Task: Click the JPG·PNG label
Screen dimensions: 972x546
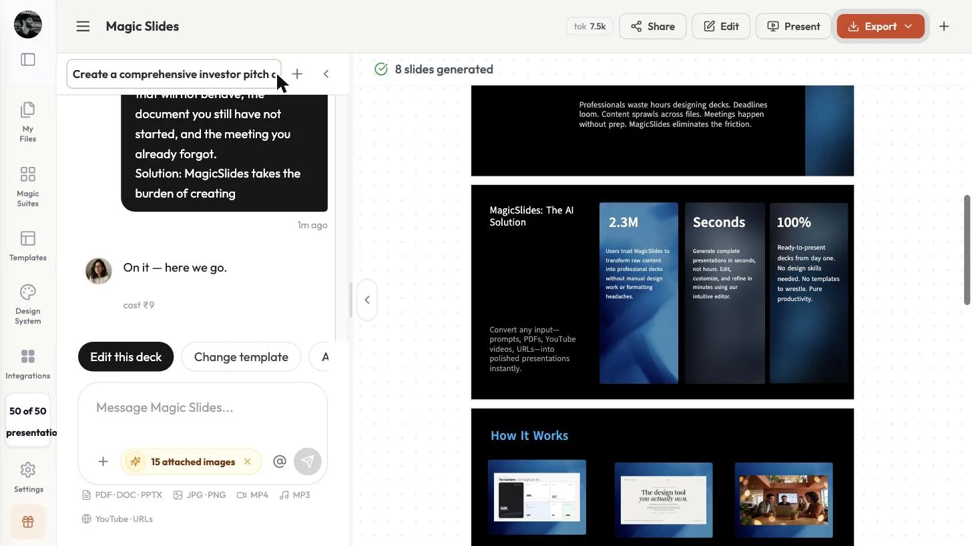Action: [x=200, y=495]
